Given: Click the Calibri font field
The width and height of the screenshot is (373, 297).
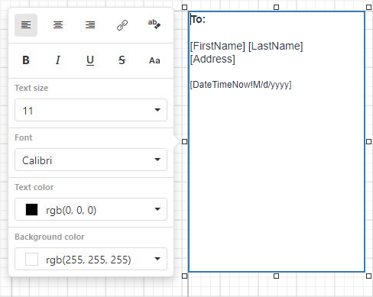Looking at the screenshot, I should (91, 160).
